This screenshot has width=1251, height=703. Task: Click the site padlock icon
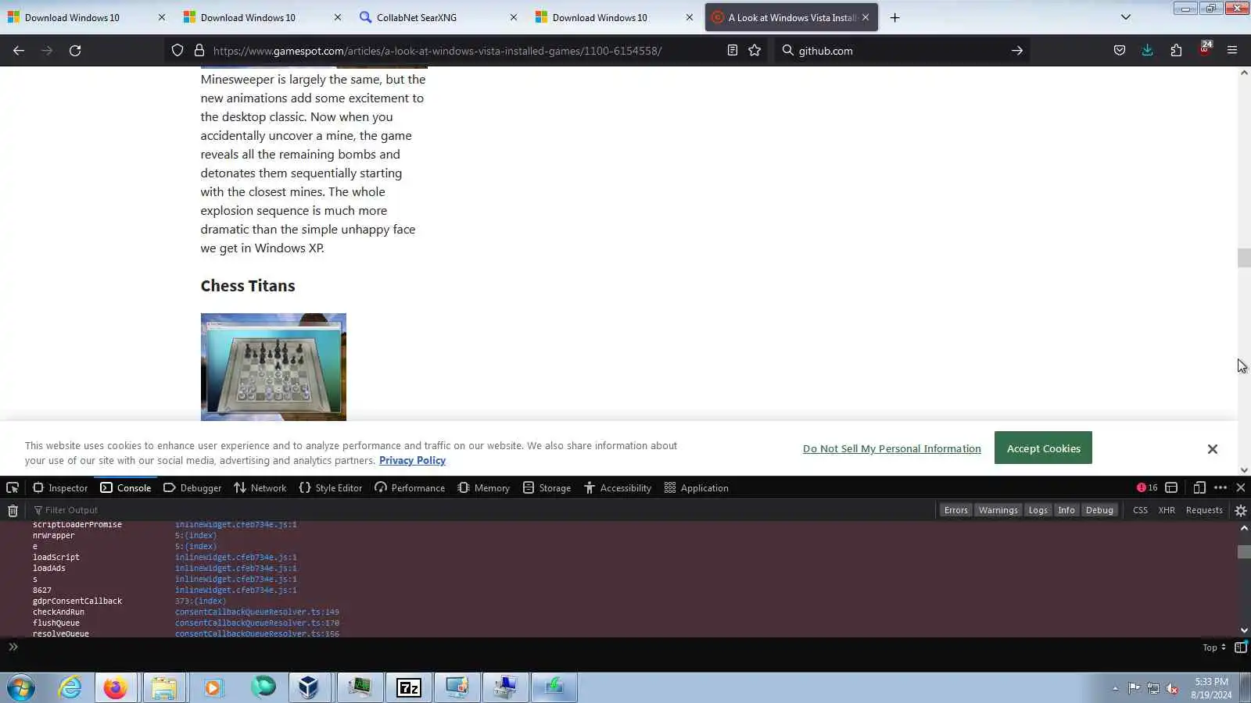[x=199, y=51]
